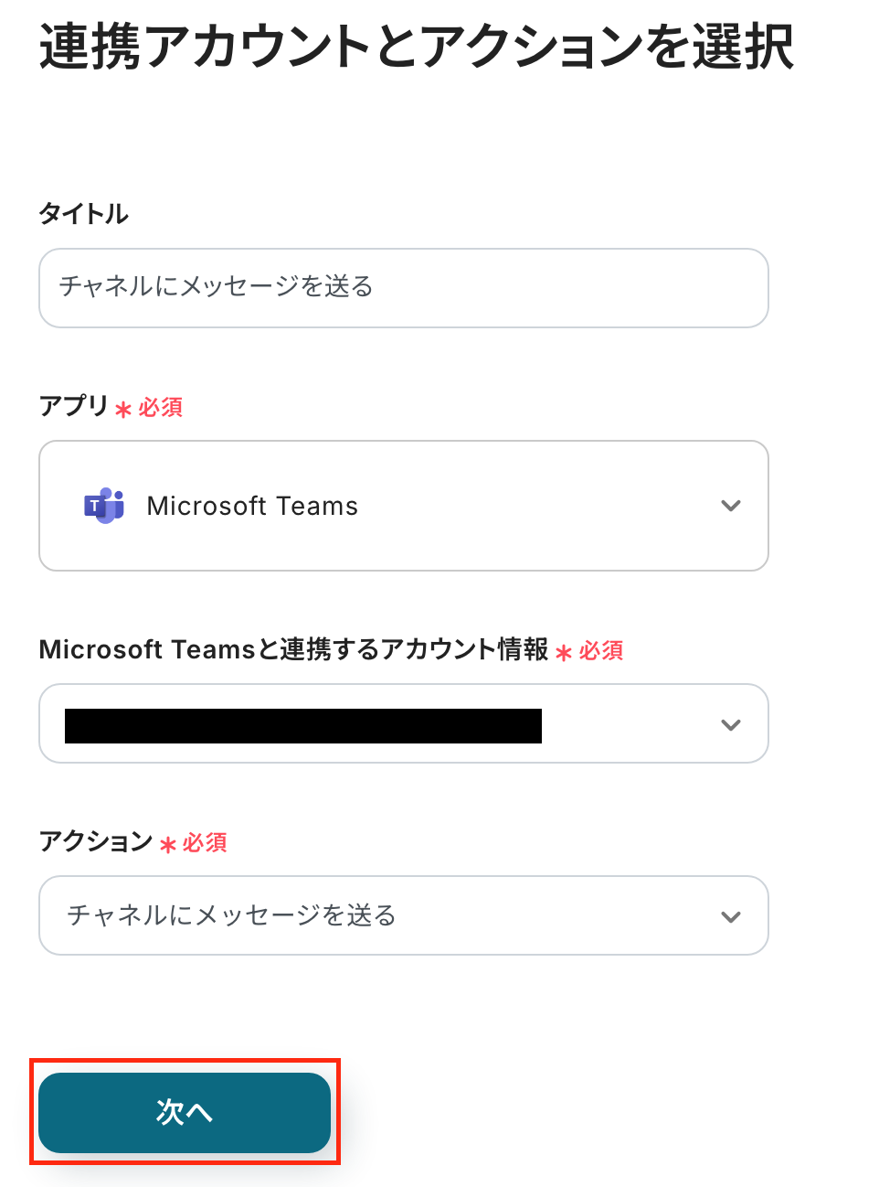
Task: Click the 連携アカウントとアクションを選択 heading
Action: [x=416, y=47]
